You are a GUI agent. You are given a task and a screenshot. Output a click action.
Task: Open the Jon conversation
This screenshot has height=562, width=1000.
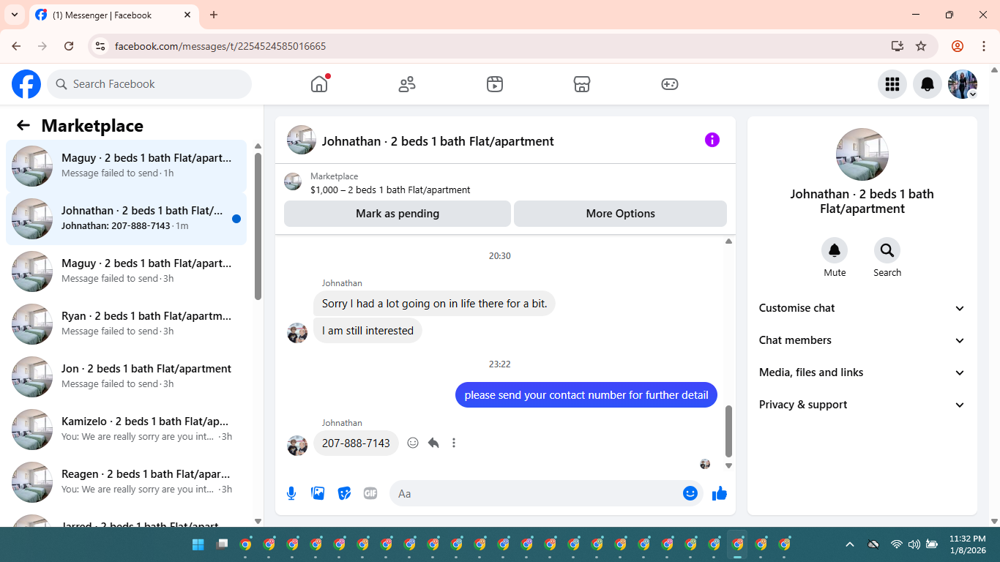coord(126,377)
